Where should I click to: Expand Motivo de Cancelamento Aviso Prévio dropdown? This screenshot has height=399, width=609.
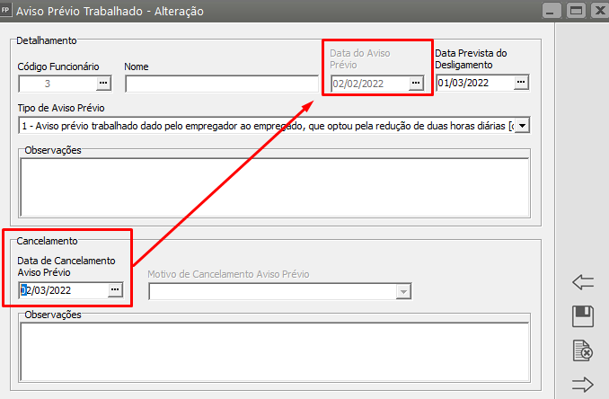point(403,291)
